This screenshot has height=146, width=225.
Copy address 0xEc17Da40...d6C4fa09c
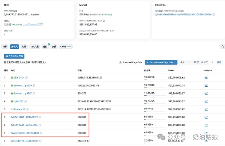[40, 125]
